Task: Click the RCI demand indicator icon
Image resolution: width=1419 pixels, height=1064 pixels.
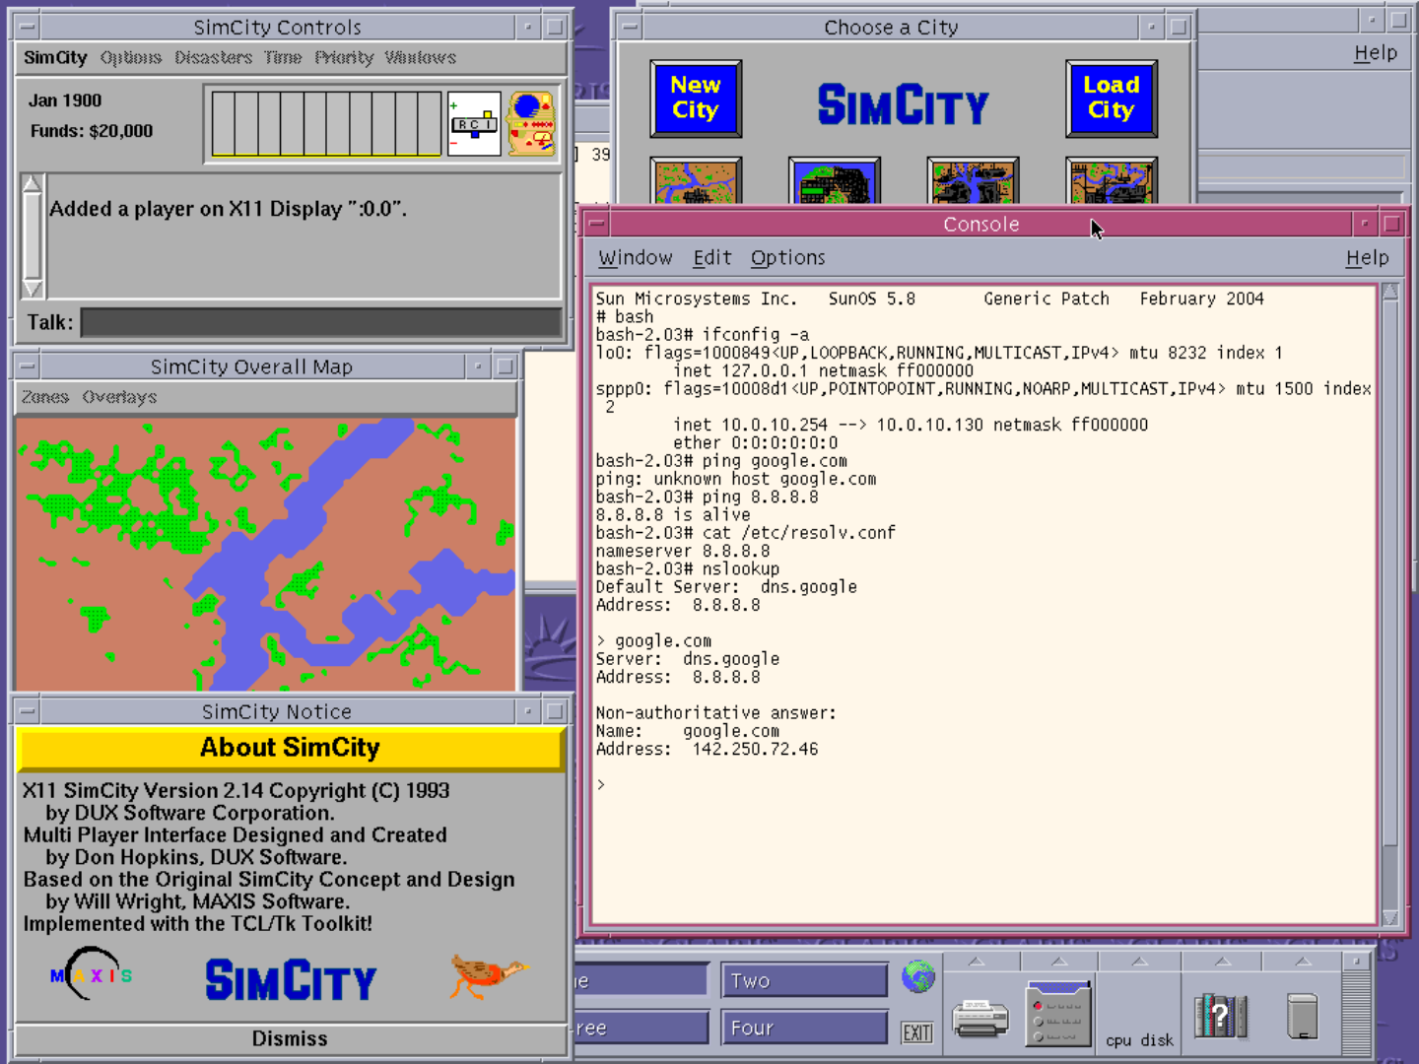Action: point(474,123)
